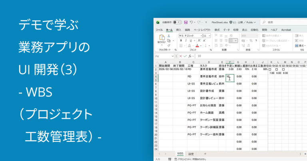Viewport: 307px width, 161px height.
Task: Cancel the formula bar entry with X
Action: (181, 56)
